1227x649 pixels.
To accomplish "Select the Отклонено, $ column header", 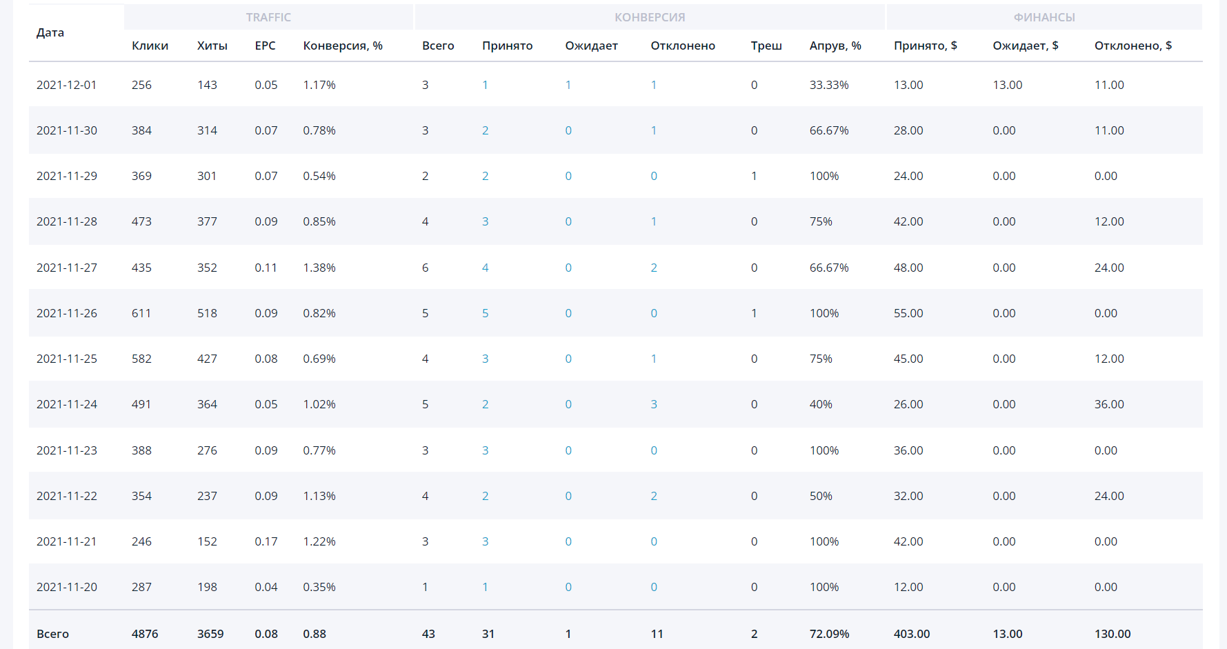I will [x=1133, y=46].
